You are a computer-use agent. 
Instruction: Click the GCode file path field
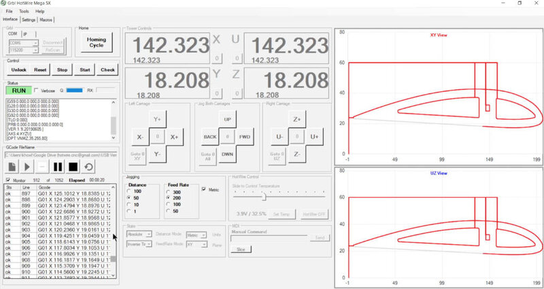point(61,155)
